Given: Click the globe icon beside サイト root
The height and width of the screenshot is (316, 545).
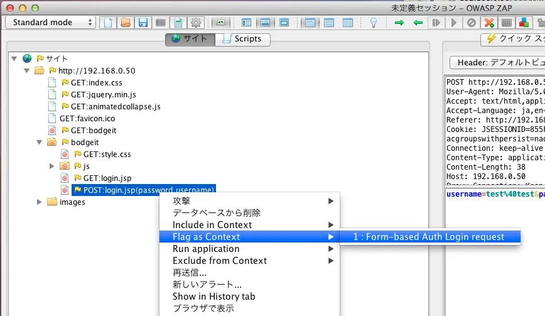Looking at the screenshot, I should [27, 58].
